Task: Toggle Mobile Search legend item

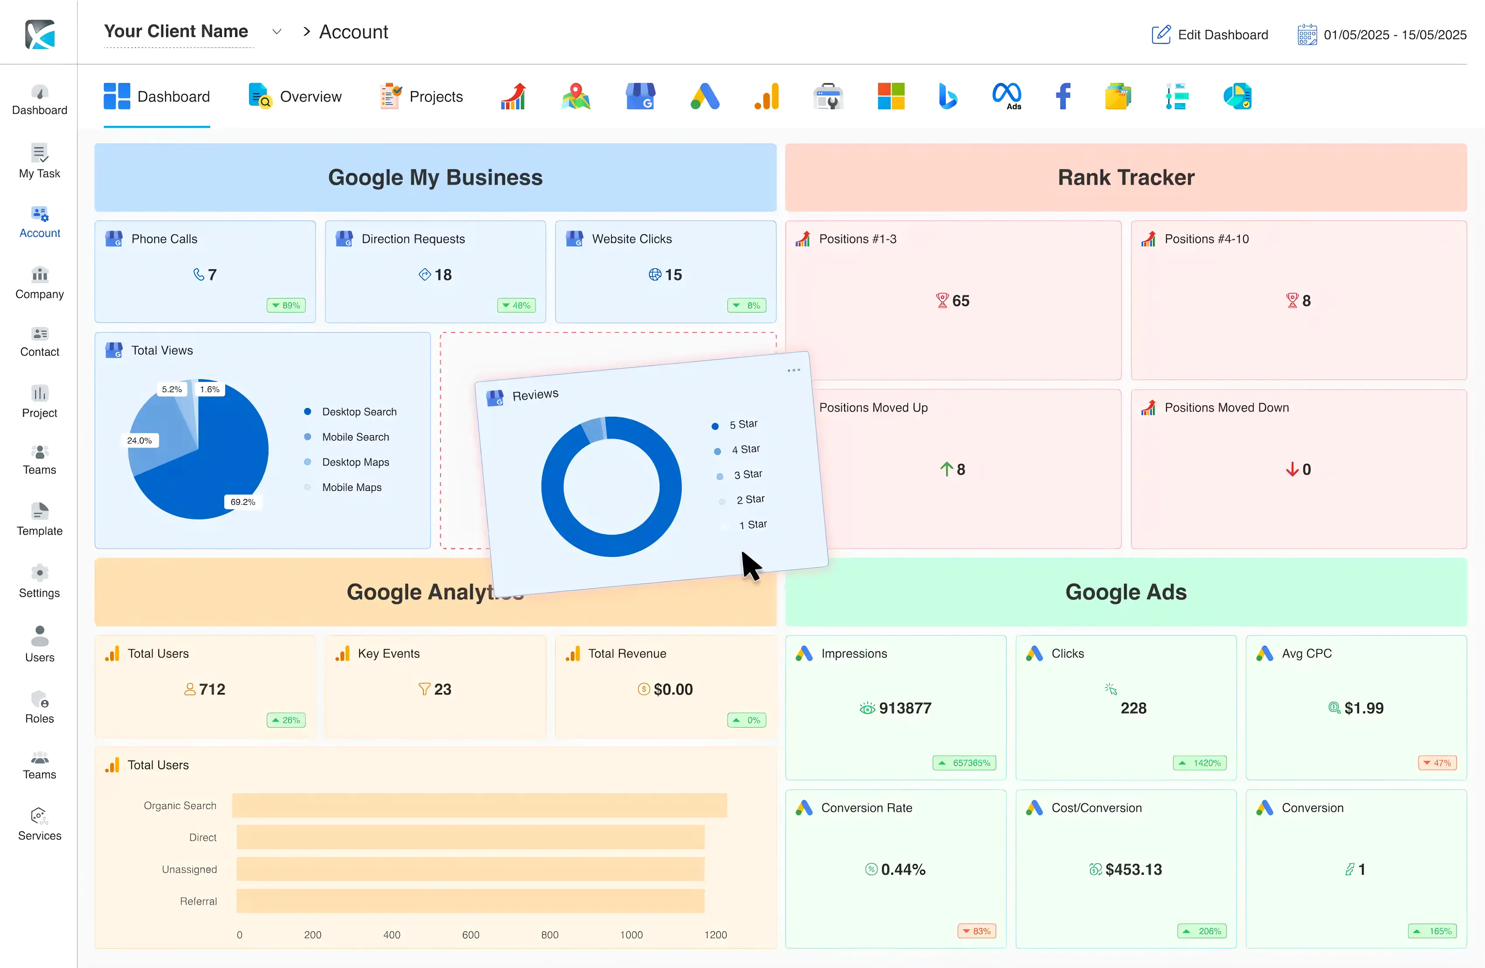Action: (x=347, y=436)
